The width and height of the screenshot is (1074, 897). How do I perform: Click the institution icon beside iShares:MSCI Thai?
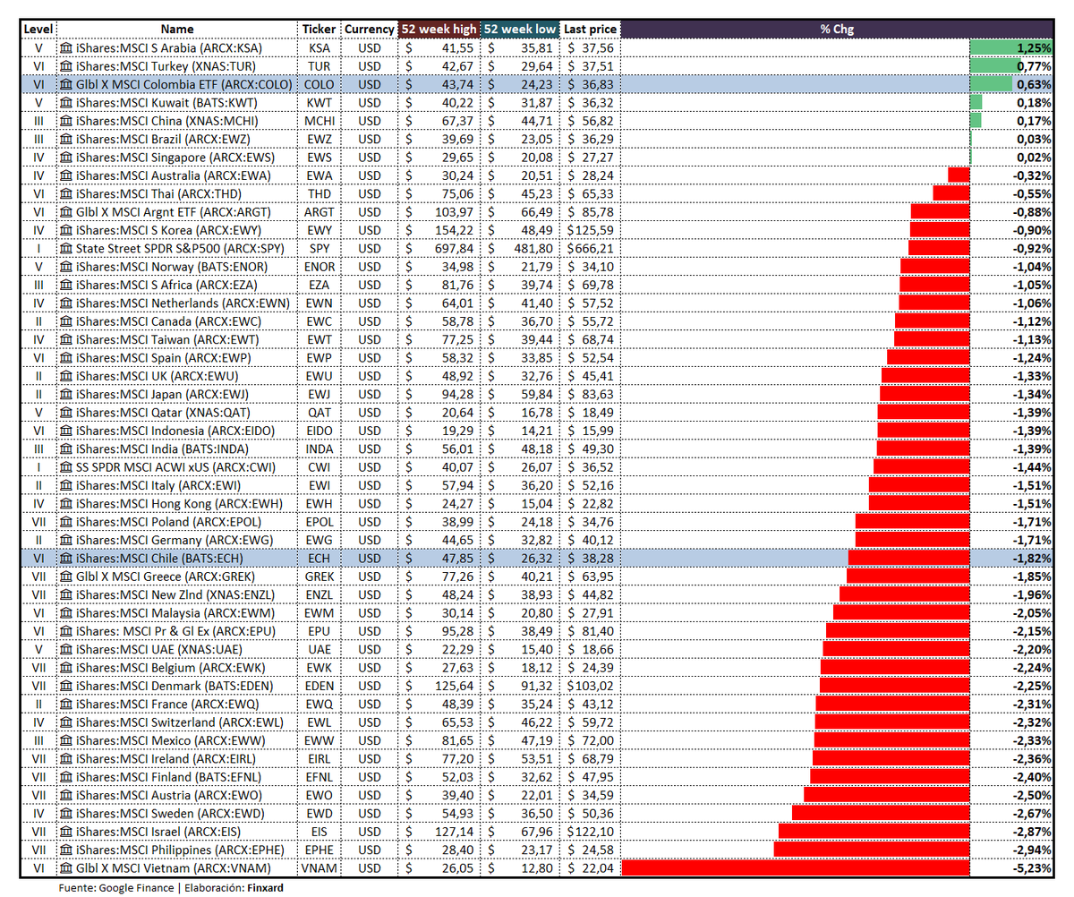[67, 193]
